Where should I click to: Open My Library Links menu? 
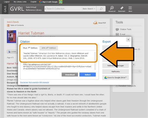coord(20,2)
